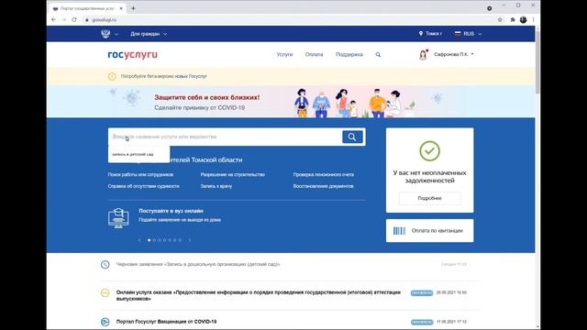This screenshot has height=330, width=587.
Task: Focus the service search input field
Action: (x=225, y=137)
